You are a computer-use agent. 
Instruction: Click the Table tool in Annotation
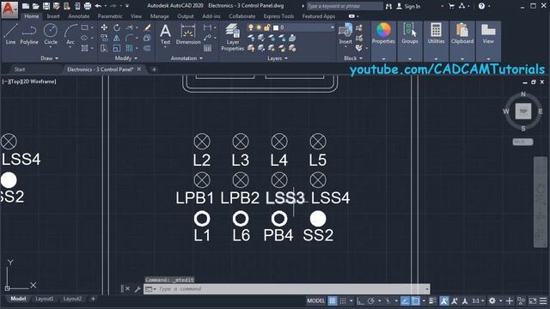[x=208, y=48]
